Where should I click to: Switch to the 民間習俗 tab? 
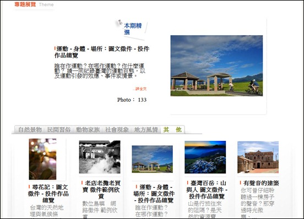(59, 129)
